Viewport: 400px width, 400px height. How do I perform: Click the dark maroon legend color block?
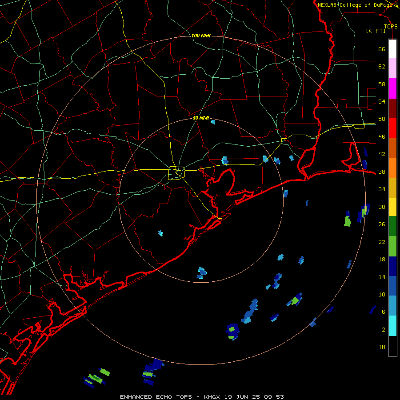(x=392, y=108)
